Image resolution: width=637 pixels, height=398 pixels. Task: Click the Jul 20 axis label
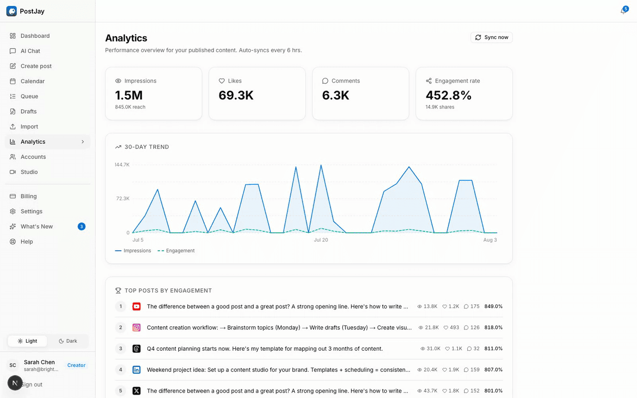321,240
